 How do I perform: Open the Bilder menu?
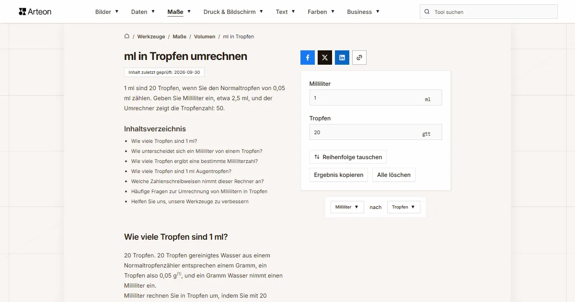(x=107, y=12)
